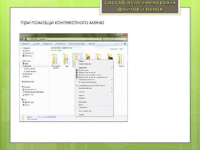
Task: Select Недавние места in navigation pane
Action: pyautogui.click(x=28, y=53)
